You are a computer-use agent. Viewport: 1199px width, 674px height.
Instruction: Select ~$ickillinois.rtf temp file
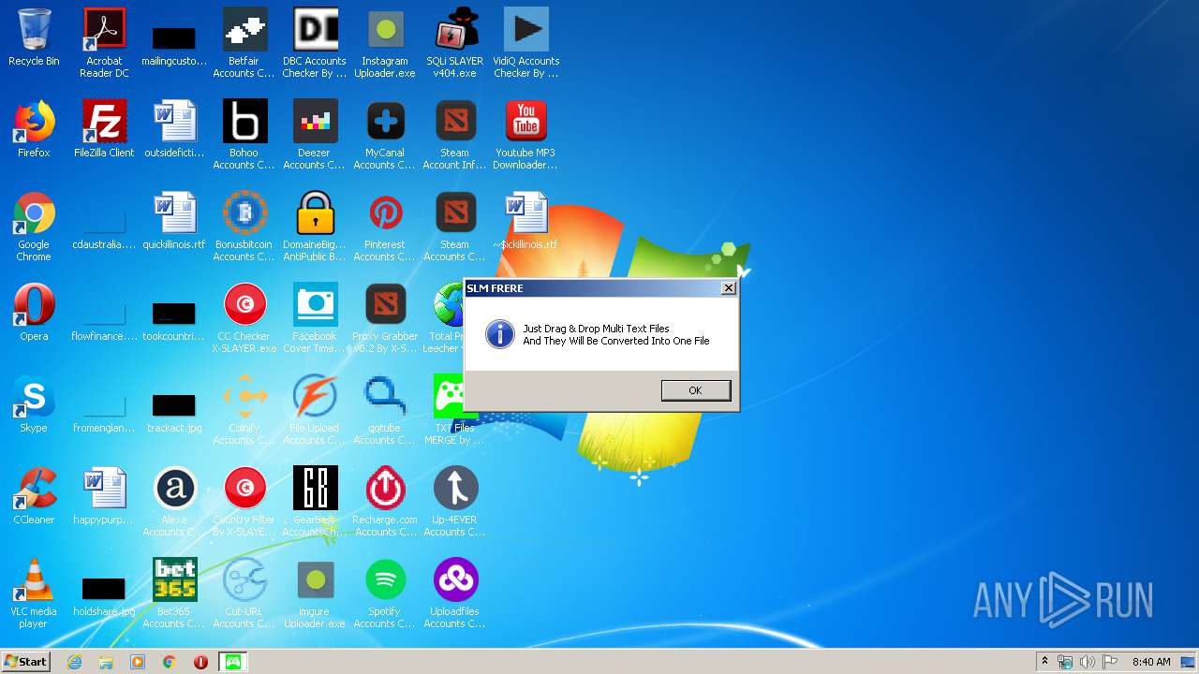[x=525, y=221]
